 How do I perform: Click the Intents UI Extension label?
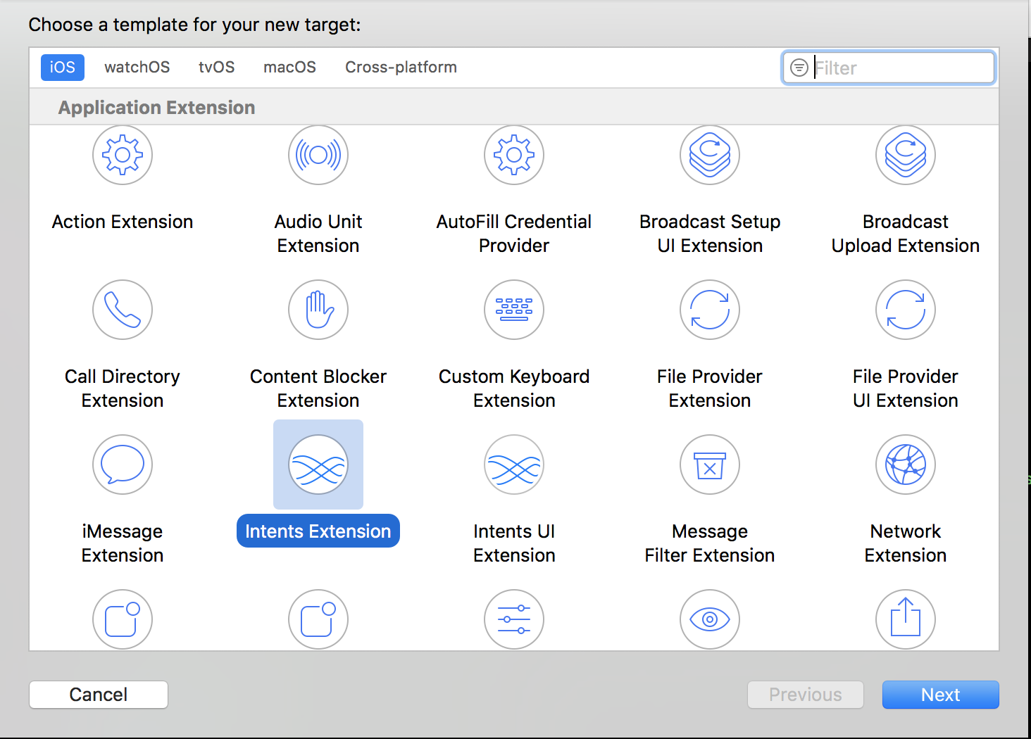tap(514, 543)
